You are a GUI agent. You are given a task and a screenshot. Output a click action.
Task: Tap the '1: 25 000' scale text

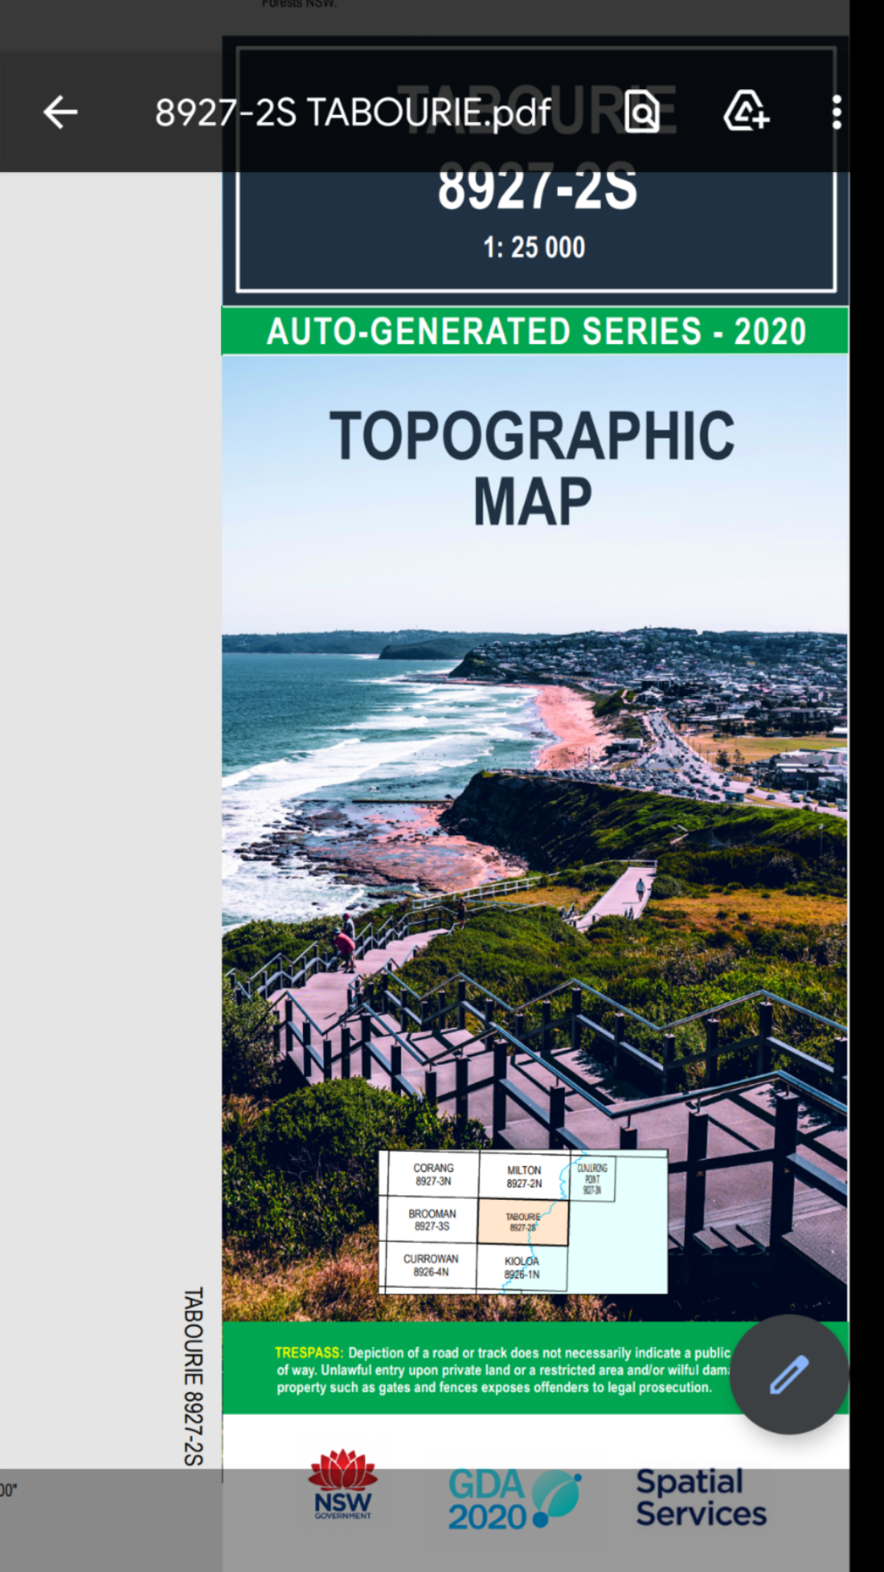534,247
